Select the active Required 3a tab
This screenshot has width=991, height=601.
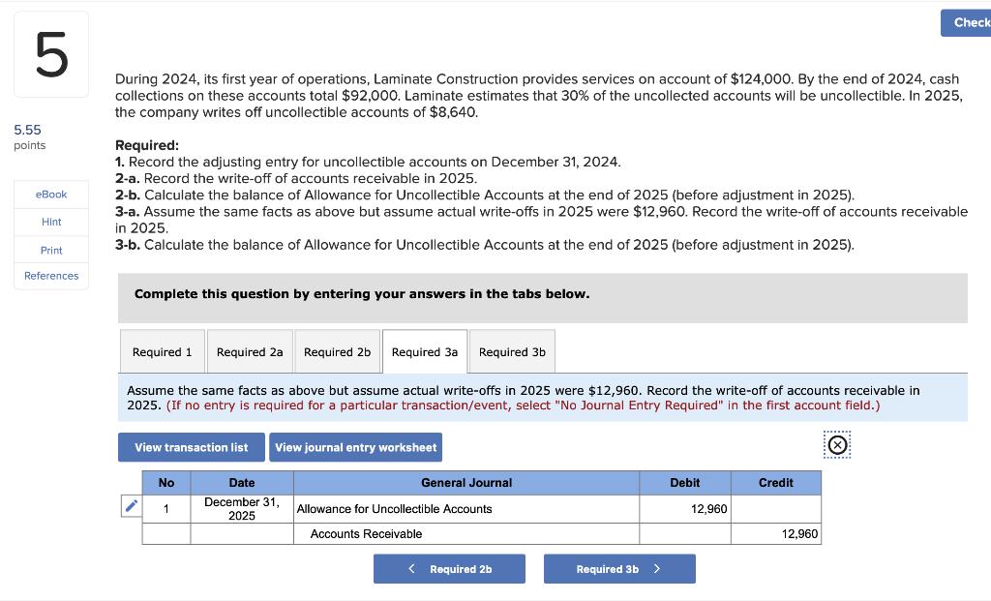pyautogui.click(x=424, y=351)
